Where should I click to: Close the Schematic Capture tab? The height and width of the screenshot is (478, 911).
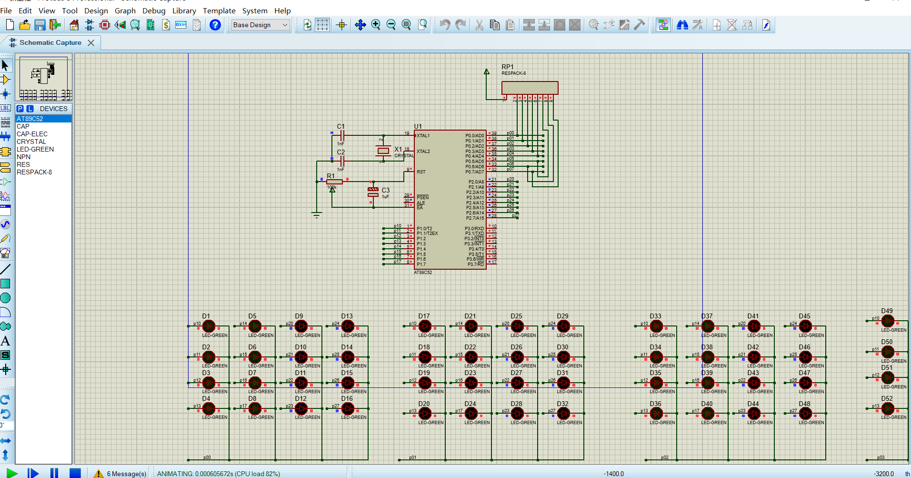[x=91, y=43]
